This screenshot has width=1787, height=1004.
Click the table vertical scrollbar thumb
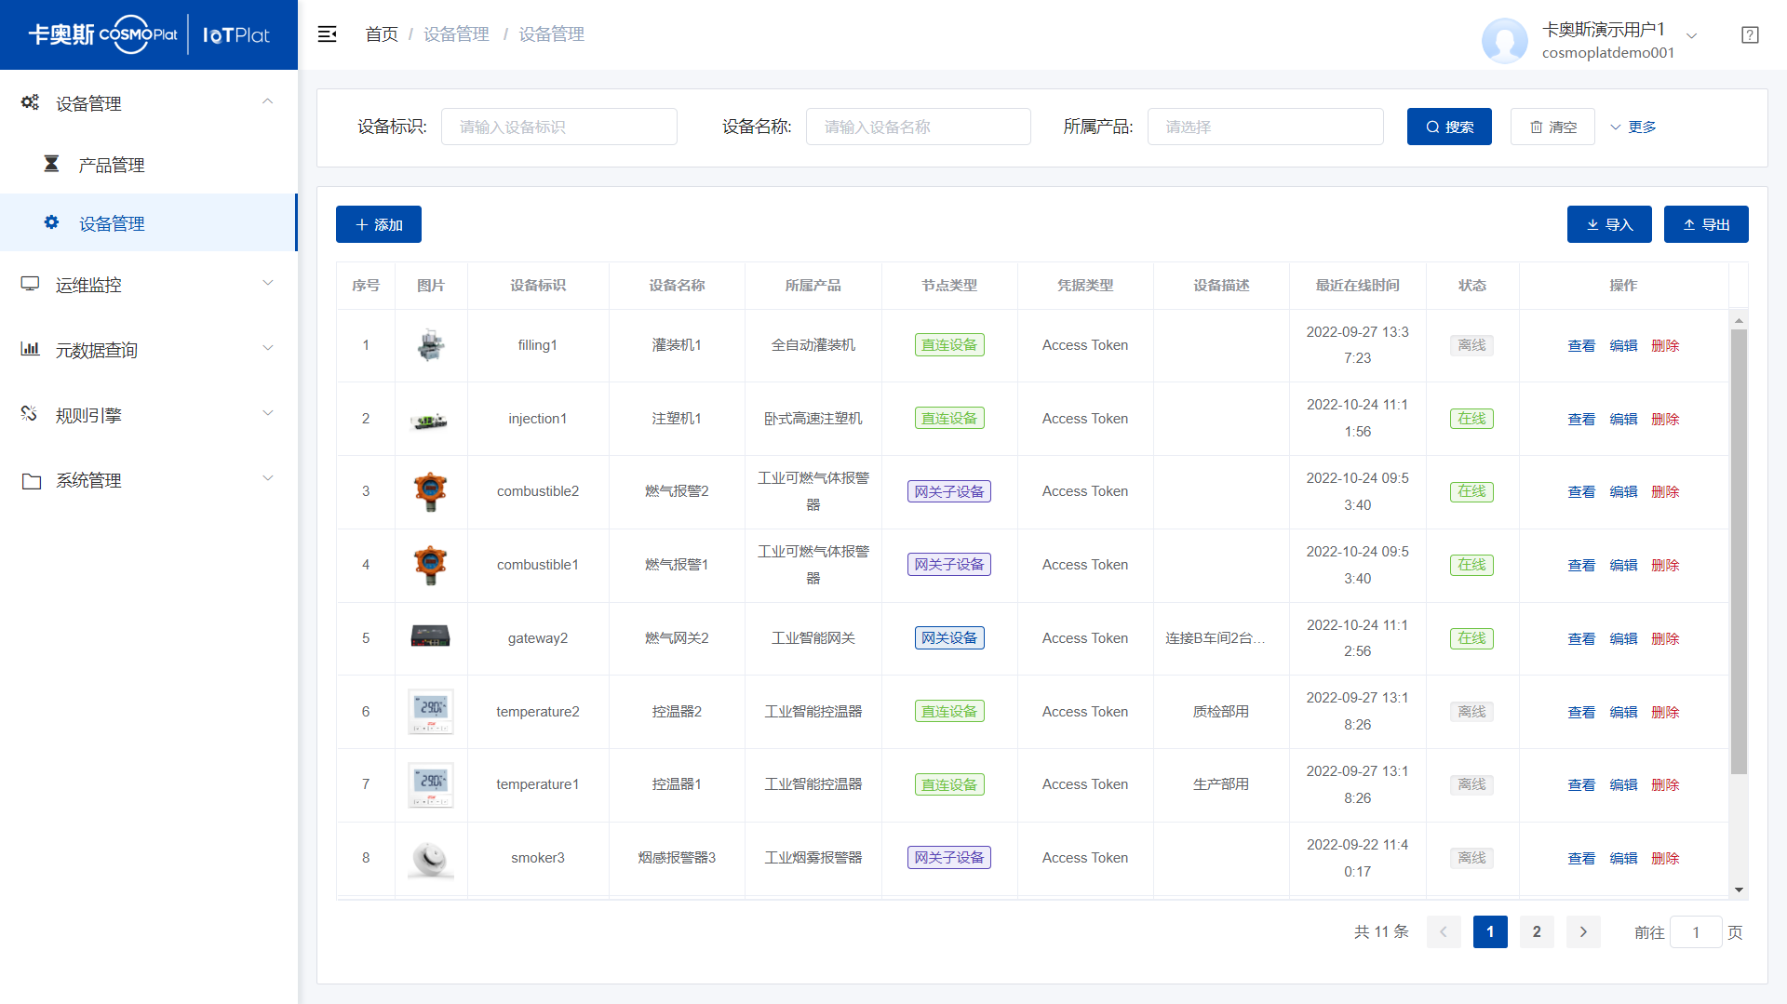1739,551
